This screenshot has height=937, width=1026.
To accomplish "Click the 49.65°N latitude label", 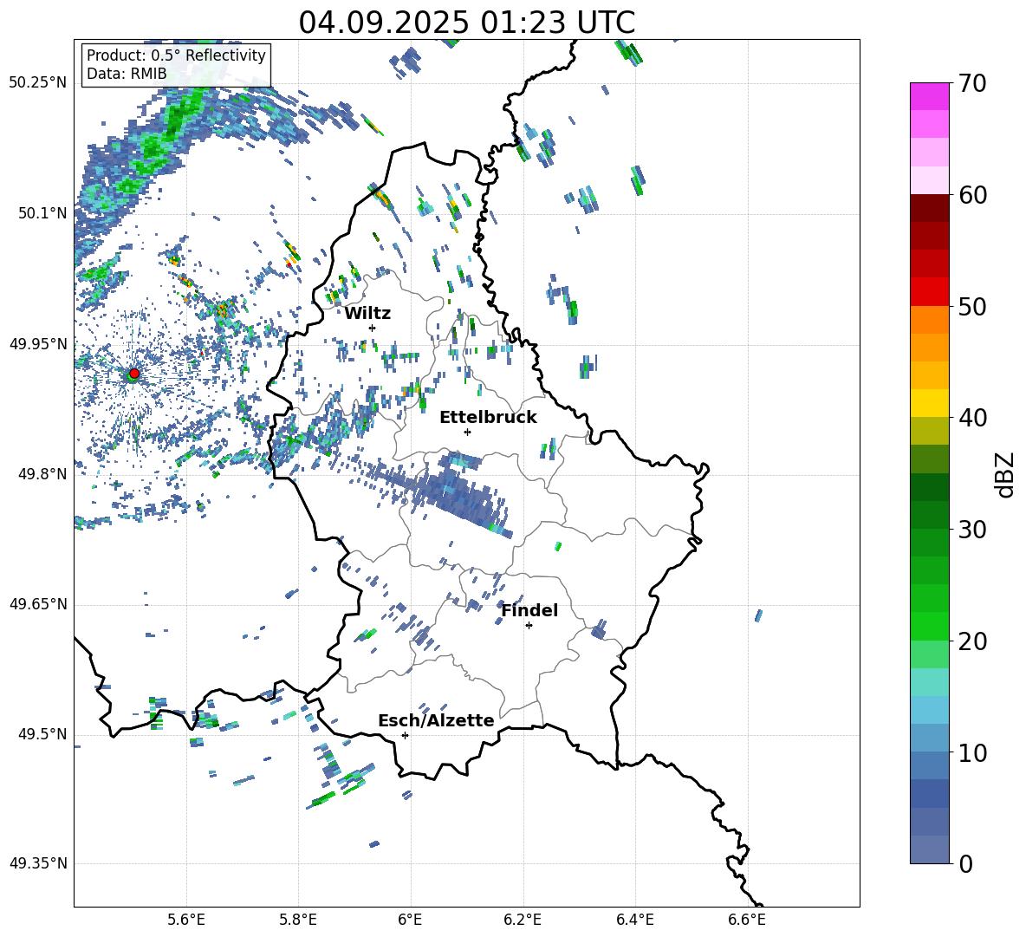I will (38, 603).
